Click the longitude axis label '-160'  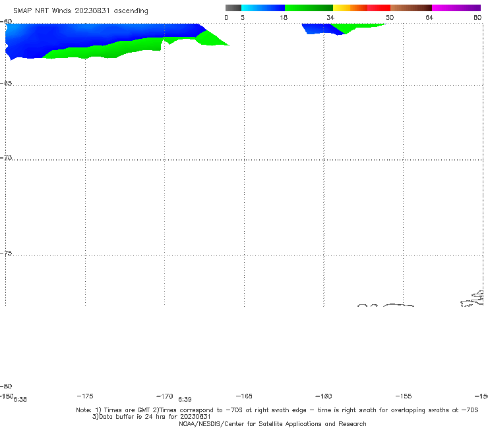click(x=324, y=396)
